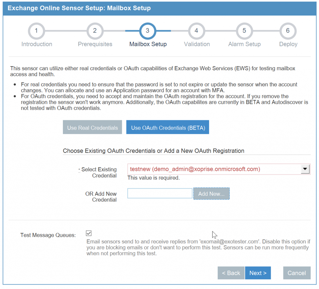Switch to Use Real Credentials mode
The height and width of the screenshot is (289, 319).
coord(92,127)
